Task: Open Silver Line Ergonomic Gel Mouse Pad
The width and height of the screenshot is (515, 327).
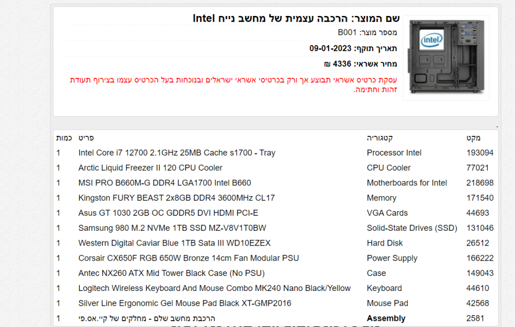Action: (184, 303)
